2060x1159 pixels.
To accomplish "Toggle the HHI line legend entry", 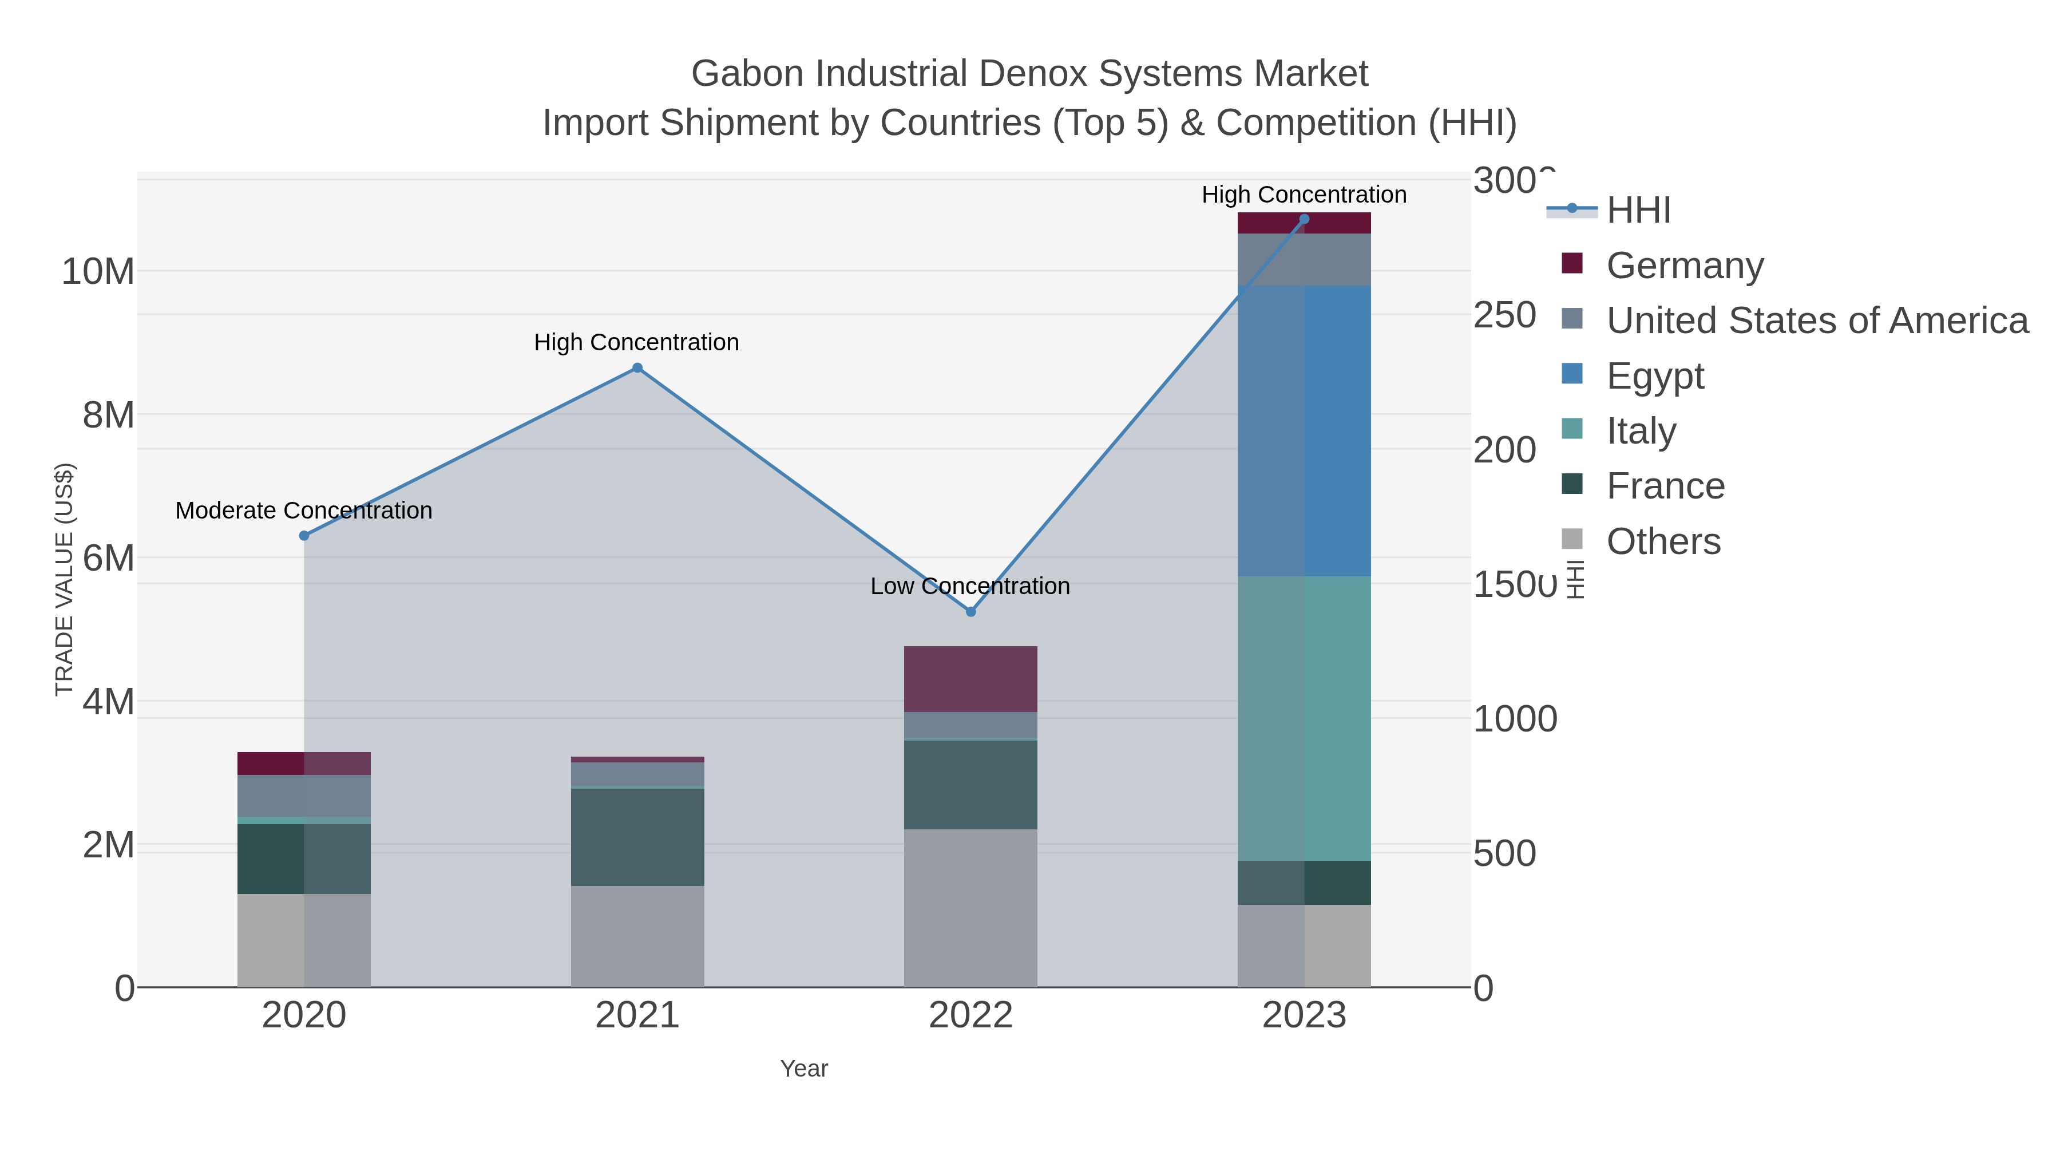I will click(1608, 211).
